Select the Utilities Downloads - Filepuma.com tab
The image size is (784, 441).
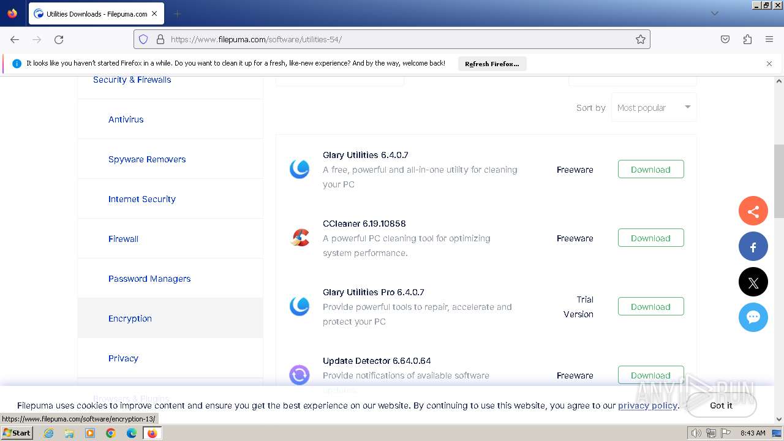click(95, 13)
